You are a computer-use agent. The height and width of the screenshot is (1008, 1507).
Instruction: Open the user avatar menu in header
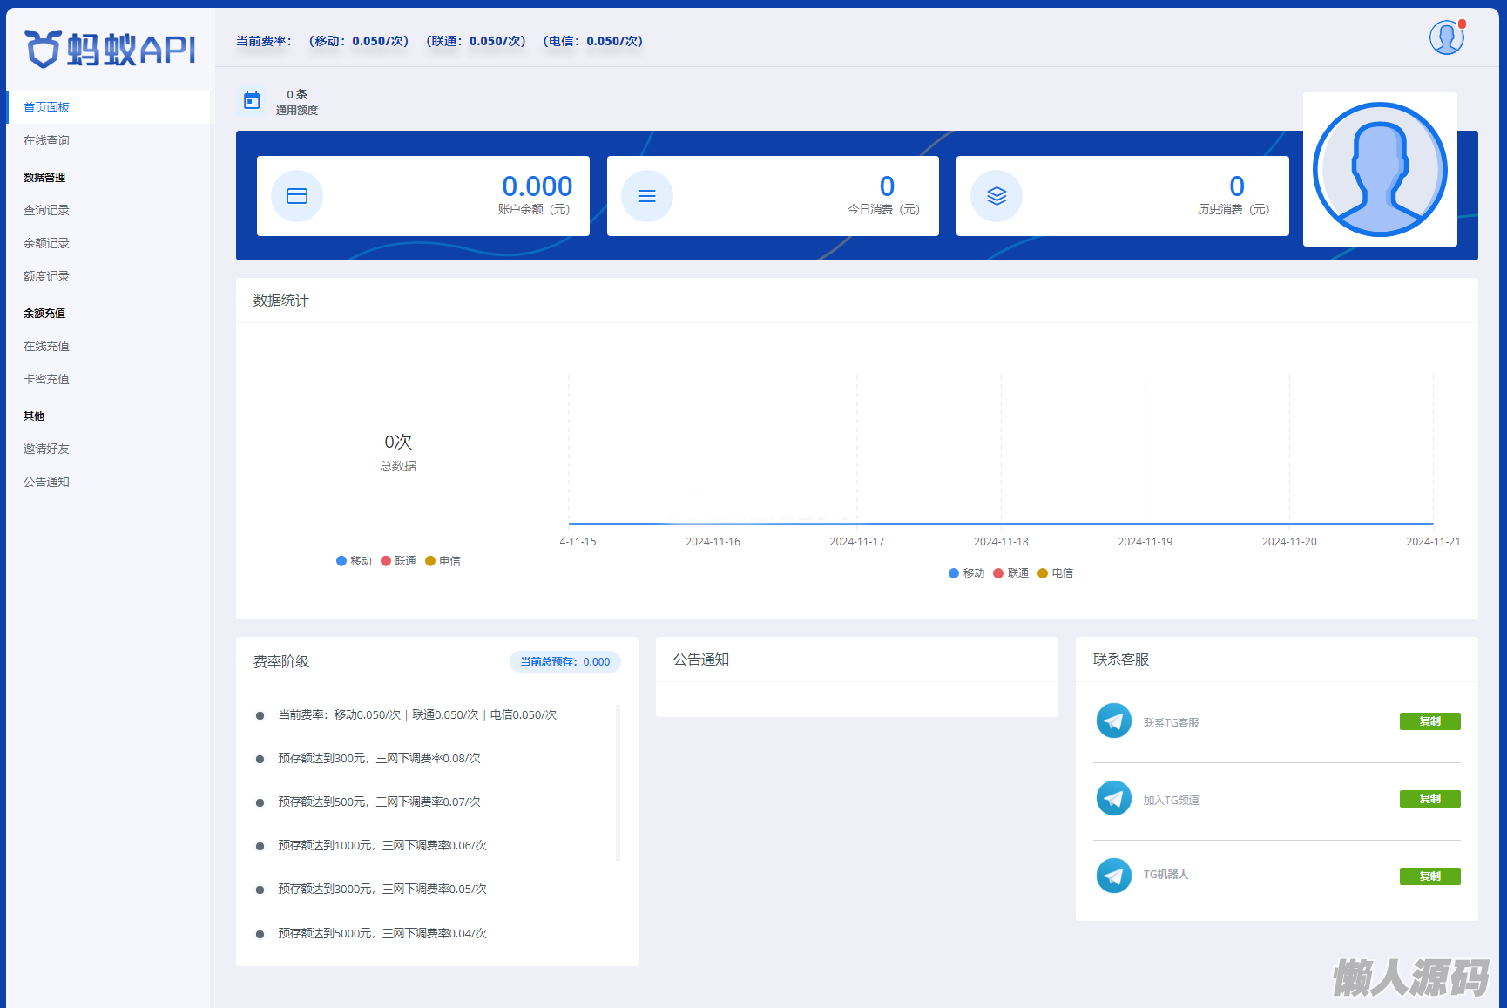pyautogui.click(x=1446, y=37)
